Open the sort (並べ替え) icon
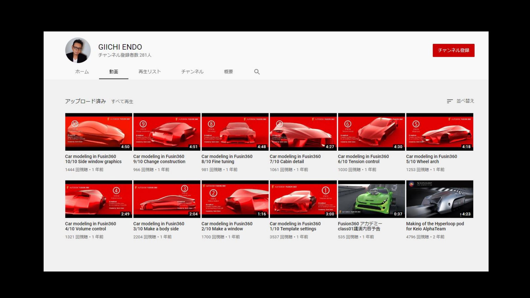Viewport: 530px width, 298px height. tap(450, 101)
